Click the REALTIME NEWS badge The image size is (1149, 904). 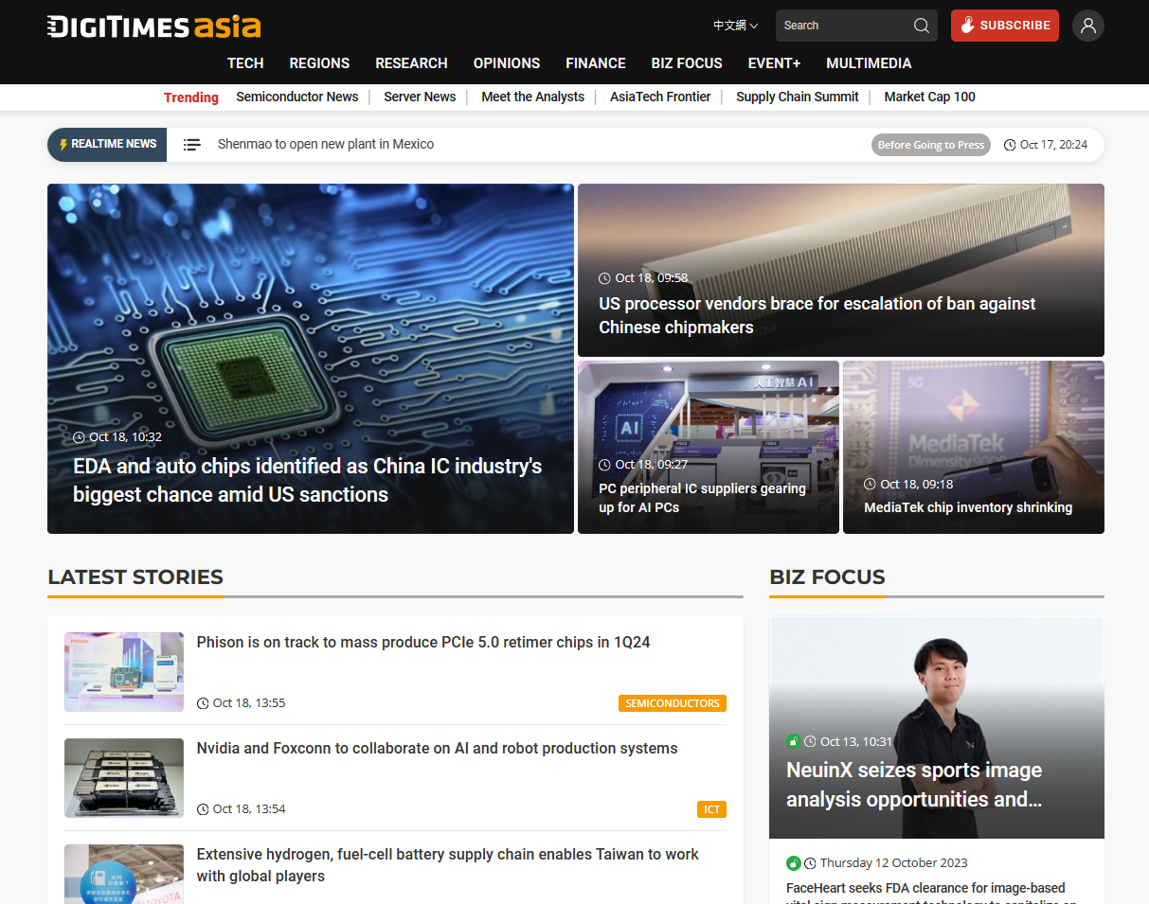[107, 145]
